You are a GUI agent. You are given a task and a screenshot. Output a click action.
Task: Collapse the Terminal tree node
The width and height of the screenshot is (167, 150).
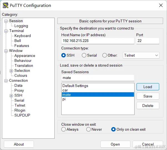click(6, 31)
